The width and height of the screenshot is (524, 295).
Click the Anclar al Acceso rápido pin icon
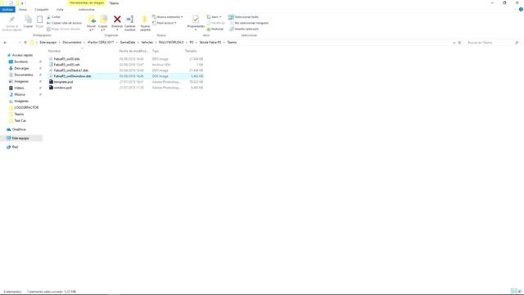11,20
